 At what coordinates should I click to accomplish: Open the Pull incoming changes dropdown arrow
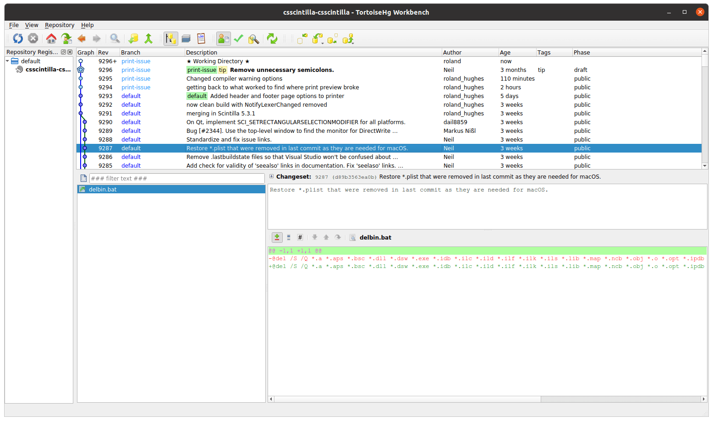pos(323,43)
